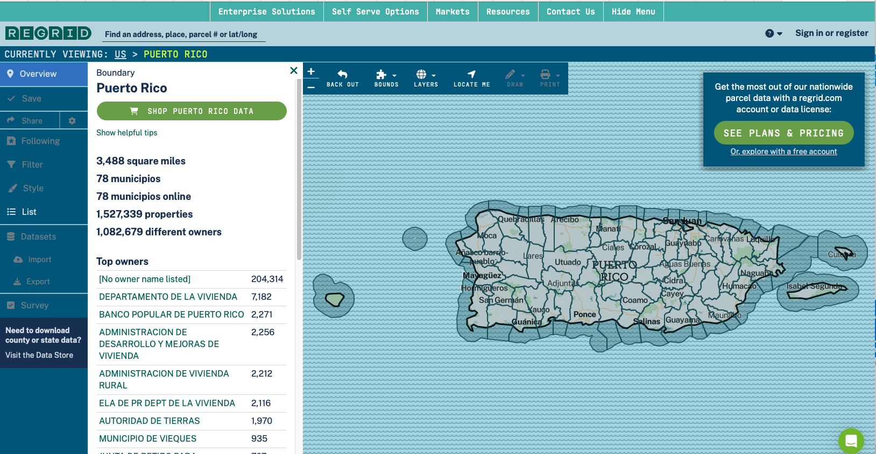
Task: Open Contact Us page
Action: pos(570,11)
